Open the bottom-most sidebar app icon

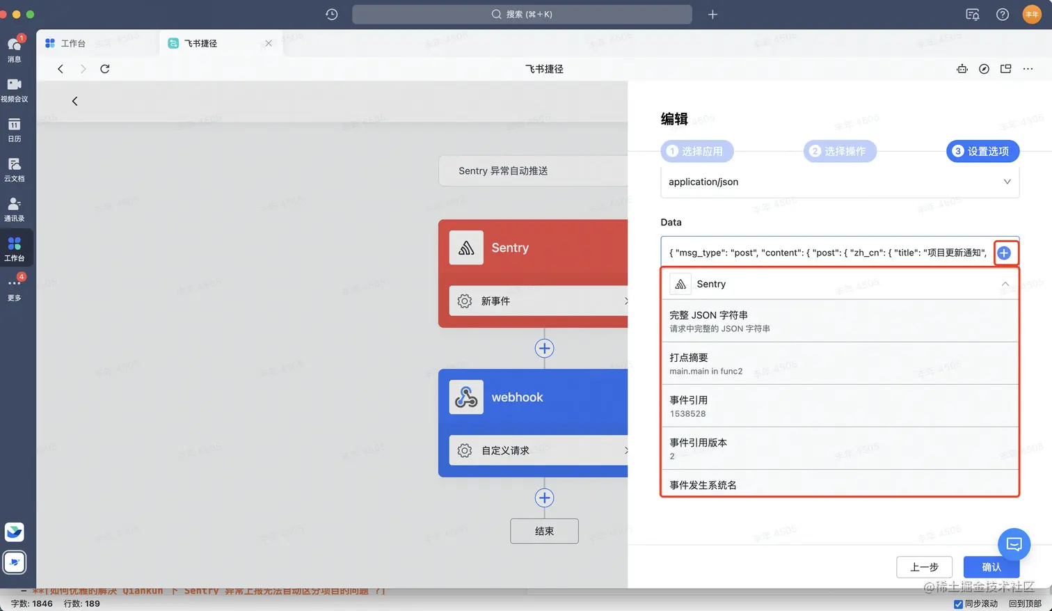15,562
